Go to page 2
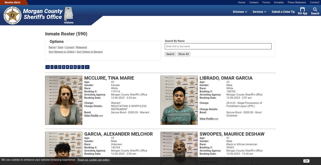 pos(60,67)
